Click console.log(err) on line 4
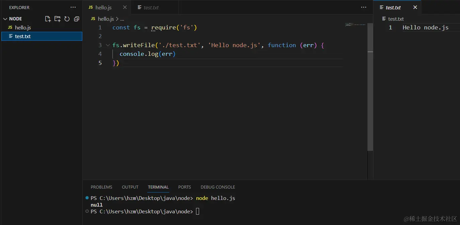Viewport: 460px width, 225px height. pyautogui.click(x=148, y=54)
